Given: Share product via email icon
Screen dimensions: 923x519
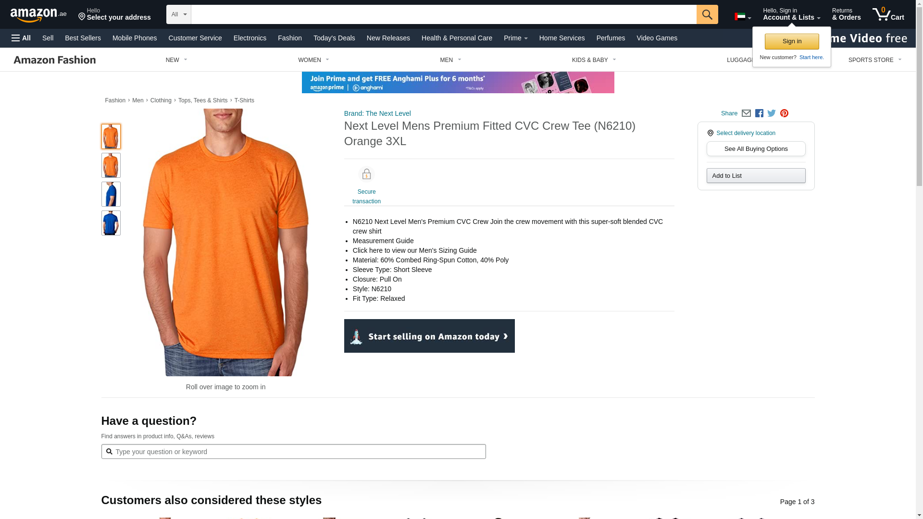Looking at the screenshot, I should tap(746, 113).
